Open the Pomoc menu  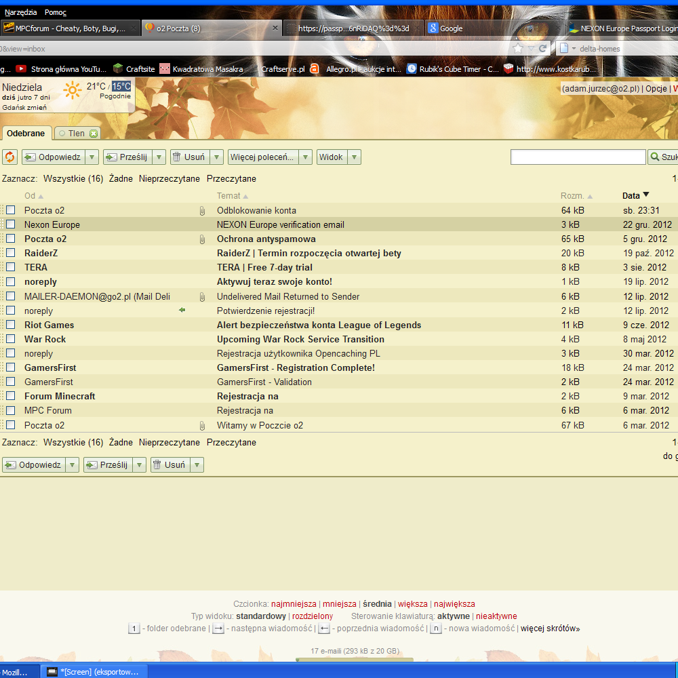tap(56, 12)
